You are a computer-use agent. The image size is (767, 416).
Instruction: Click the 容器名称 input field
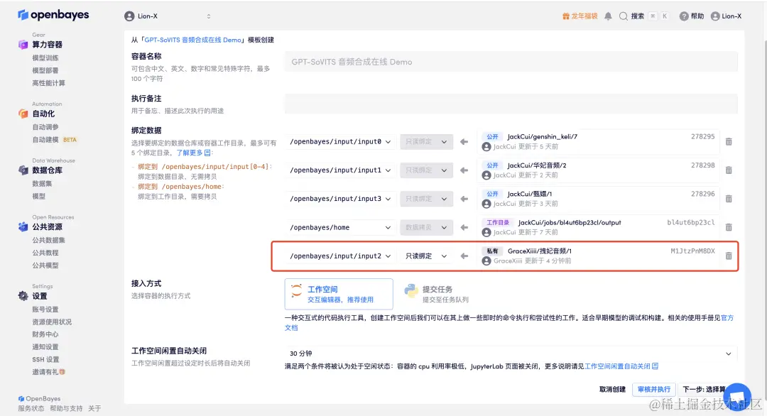(511, 62)
